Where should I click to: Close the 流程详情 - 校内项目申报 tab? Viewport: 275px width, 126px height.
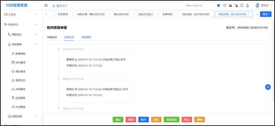[248, 14]
